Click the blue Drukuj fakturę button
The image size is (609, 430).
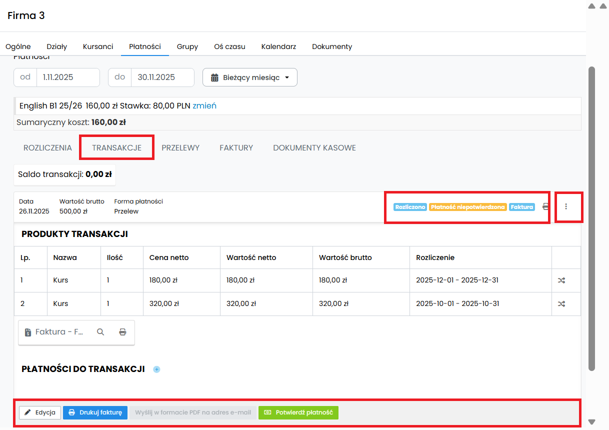95,412
